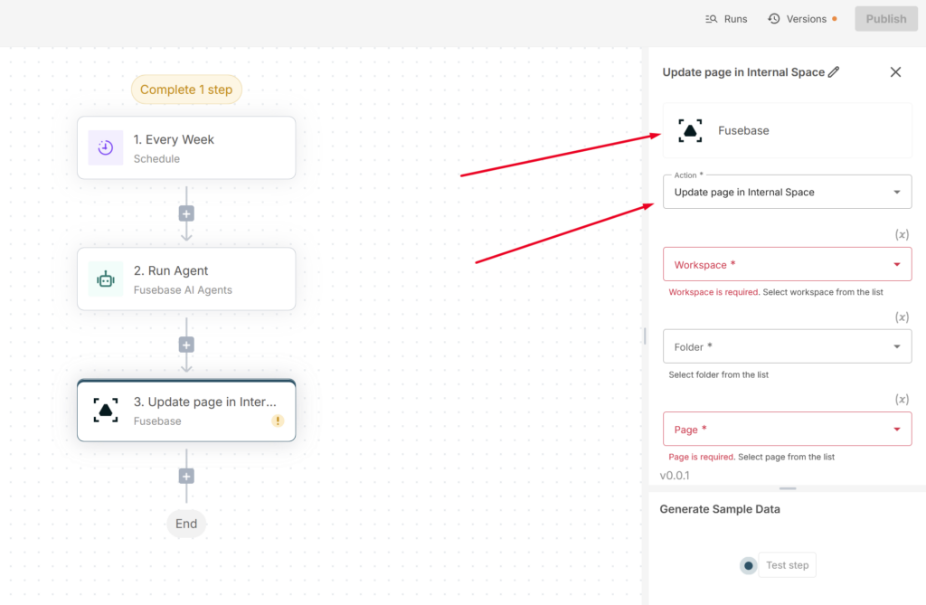Click the Fusebase logo in step 3
The height and width of the screenshot is (605, 926).
(x=106, y=410)
